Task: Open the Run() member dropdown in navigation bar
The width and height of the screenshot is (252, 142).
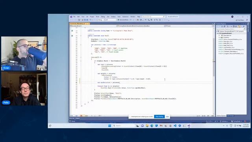Action: [x=189, y=26]
